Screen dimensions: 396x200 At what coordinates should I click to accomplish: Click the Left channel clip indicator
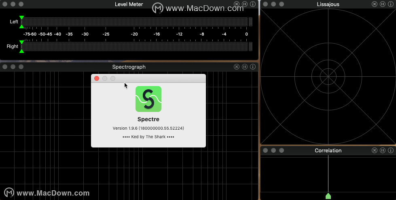[x=250, y=22]
